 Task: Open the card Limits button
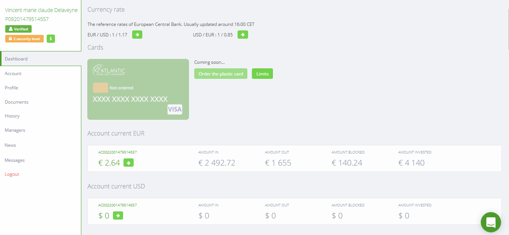click(262, 74)
